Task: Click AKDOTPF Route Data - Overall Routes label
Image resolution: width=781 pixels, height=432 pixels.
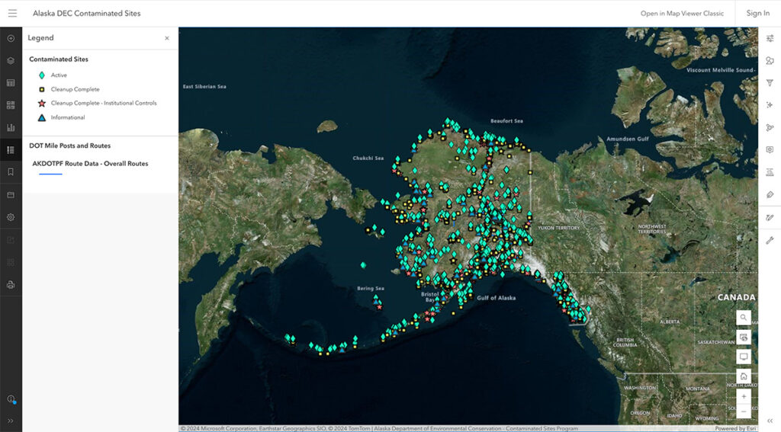Action: (90, 164)
